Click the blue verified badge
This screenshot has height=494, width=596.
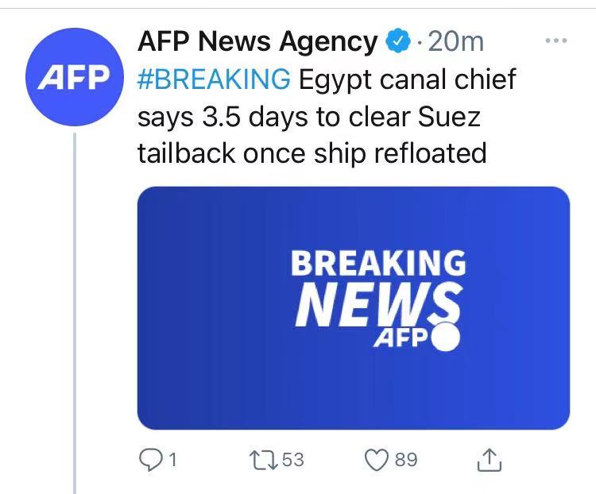(x=397, y=41)
